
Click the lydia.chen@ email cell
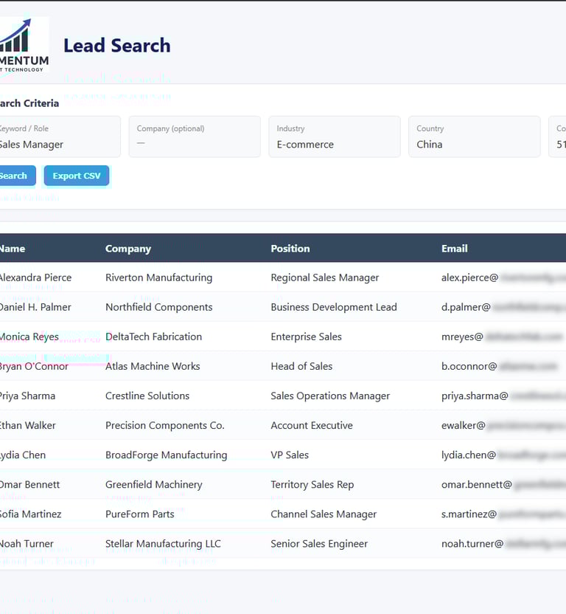pyautogui.click(x=503, y=455)
